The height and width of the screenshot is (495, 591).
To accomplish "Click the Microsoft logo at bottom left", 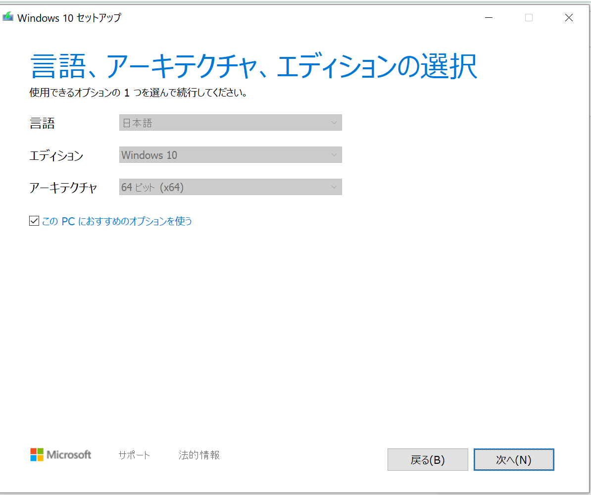I will tap(60, 455).
